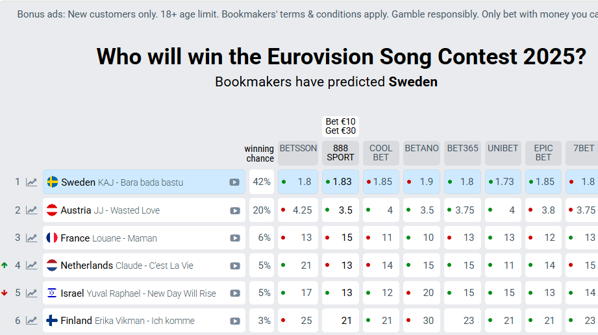Screen dimensions: 598x335
Task: Open the Unibet bookmaker header
Action: coord(503,149)
